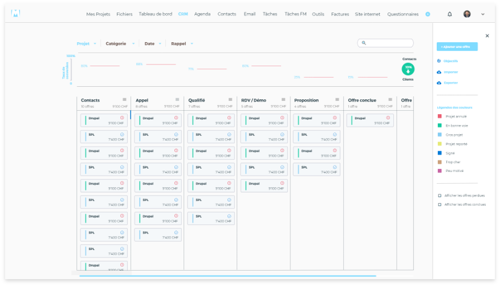500x286 pixels.
Task: Click the Proposition column title
Action: click(306, 100)
